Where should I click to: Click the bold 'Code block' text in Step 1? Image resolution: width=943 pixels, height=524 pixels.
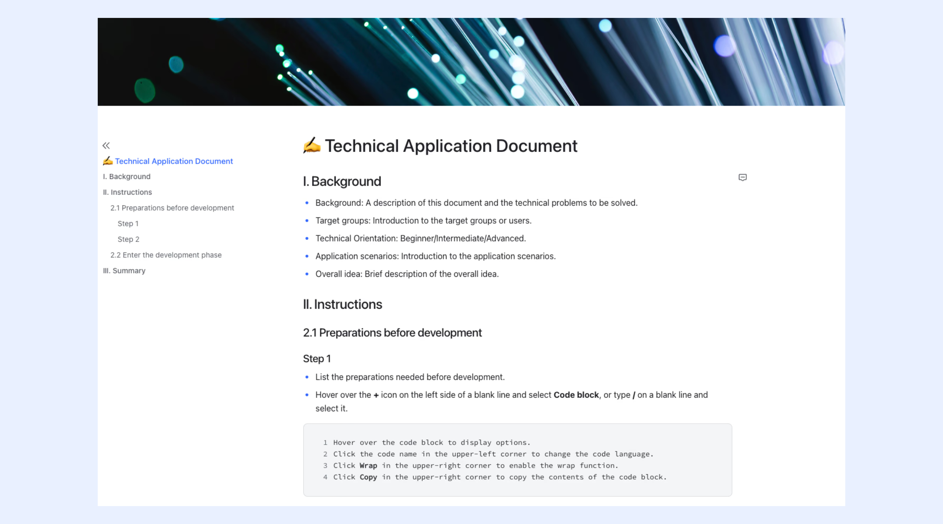576,395
